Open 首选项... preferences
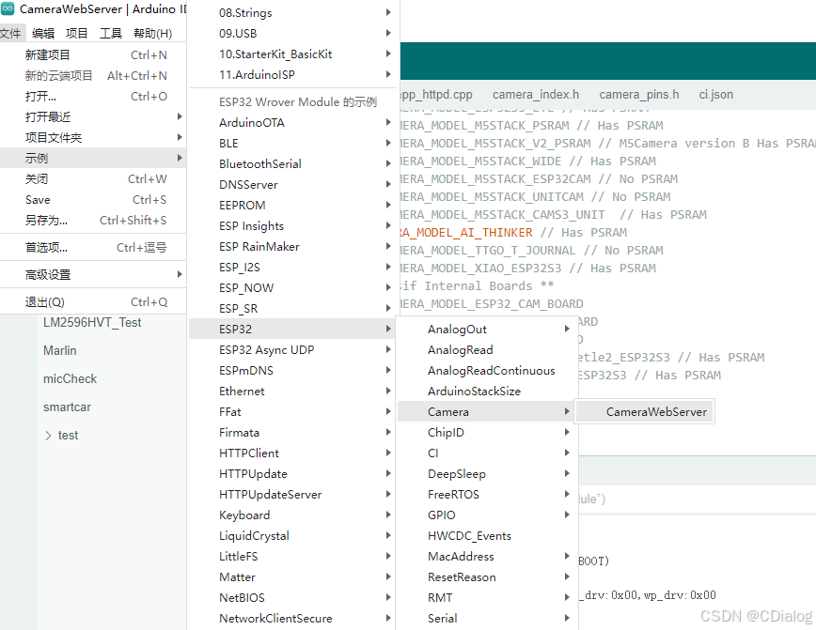Screen dimensions: 816x630 pyautogui.click(x=93, y=248)
